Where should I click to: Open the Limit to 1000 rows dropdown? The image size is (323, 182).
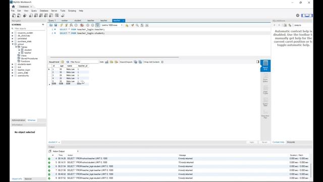[x=112, y=25]
